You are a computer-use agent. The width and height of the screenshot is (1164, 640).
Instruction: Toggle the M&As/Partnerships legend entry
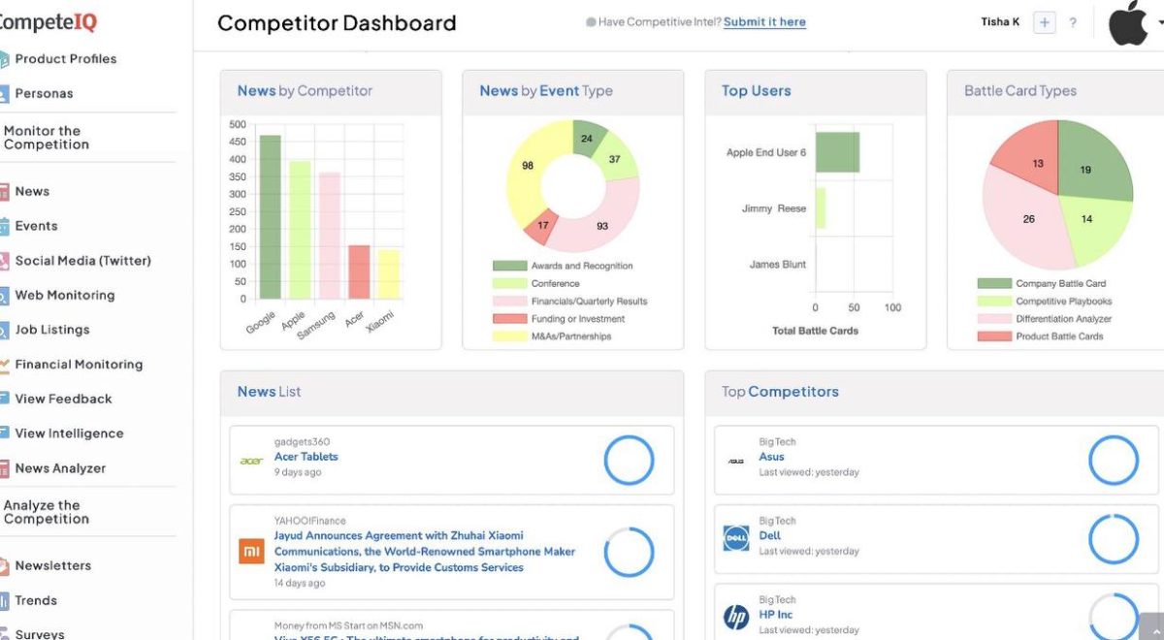pyautogui.click(x=552, y=336)
